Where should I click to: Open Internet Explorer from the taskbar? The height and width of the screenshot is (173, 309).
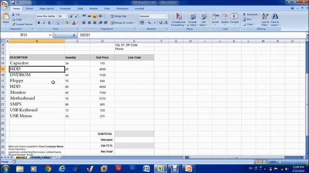click(62, 169)
